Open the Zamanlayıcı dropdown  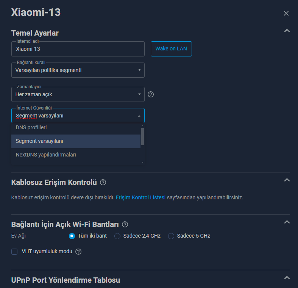coord(78,94)
